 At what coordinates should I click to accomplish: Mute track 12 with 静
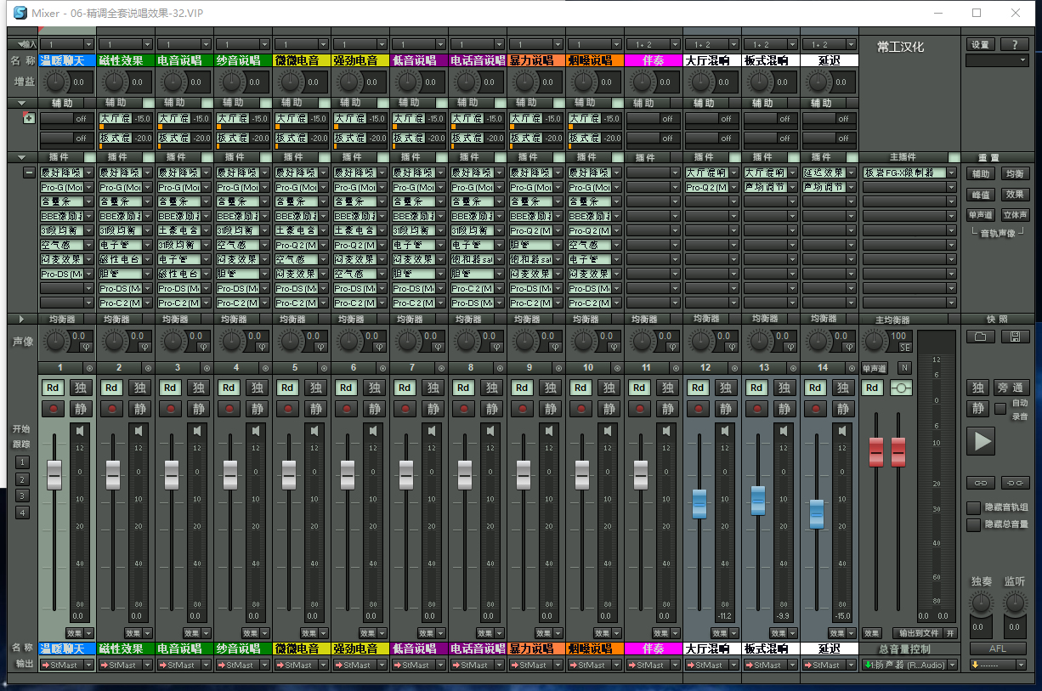tap(727, 409)
